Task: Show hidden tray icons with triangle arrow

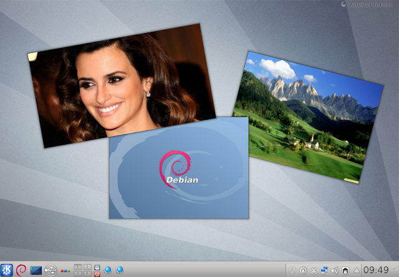Action: pos(357,270)
